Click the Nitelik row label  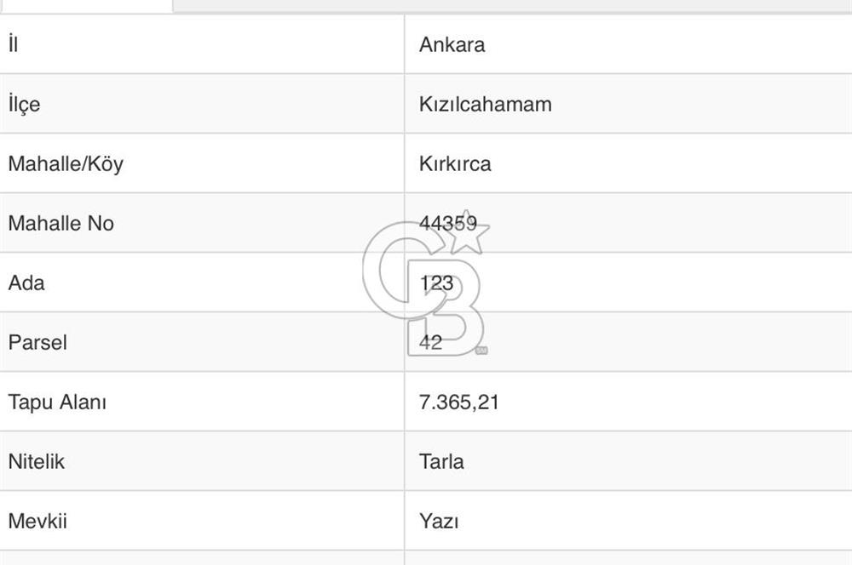(x=37, y=462)
